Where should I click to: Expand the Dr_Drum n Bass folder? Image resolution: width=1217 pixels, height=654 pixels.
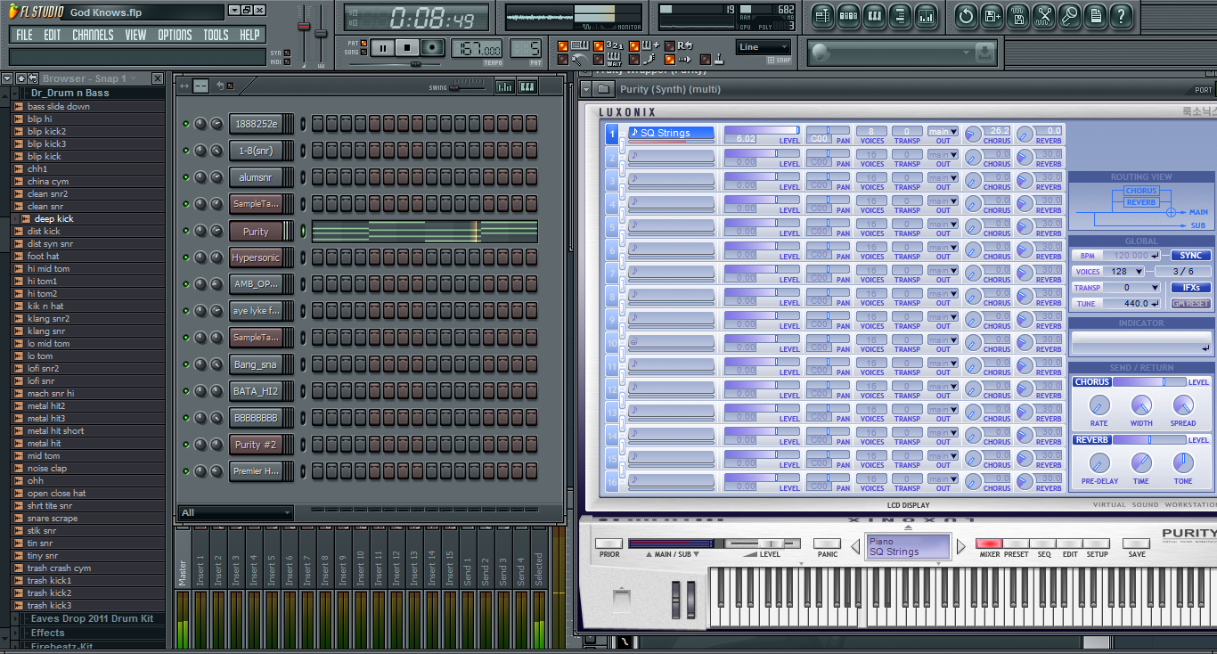pos(69,93)
